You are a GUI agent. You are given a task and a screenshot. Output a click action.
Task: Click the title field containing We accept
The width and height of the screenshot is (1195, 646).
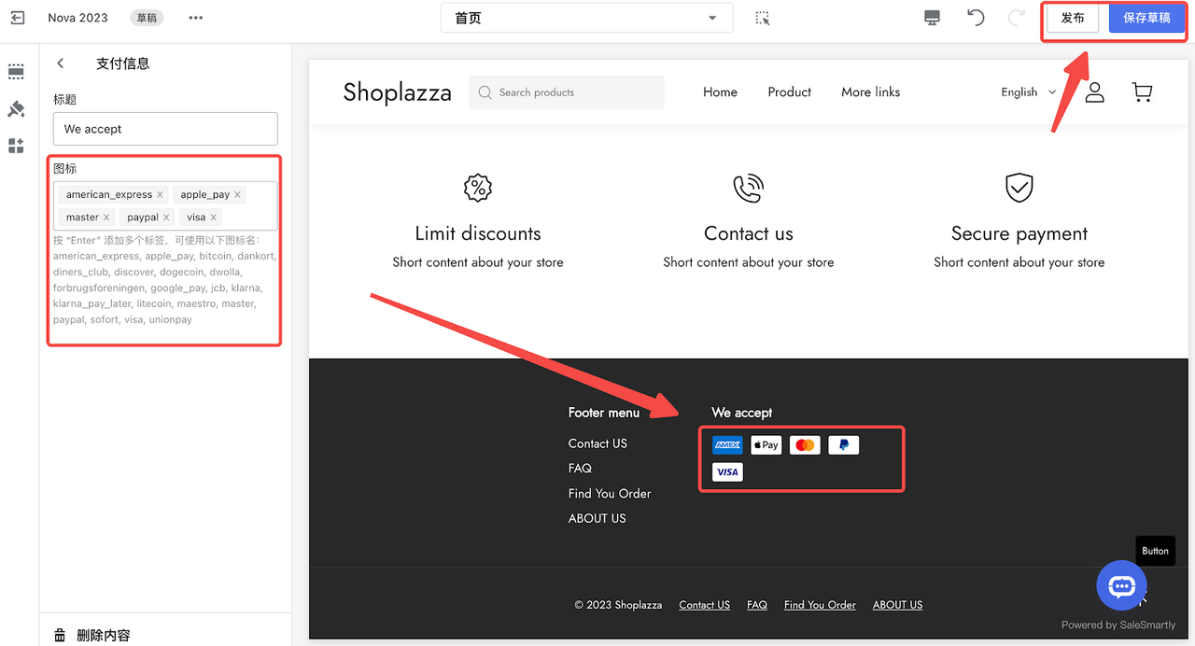coord(165,129)
